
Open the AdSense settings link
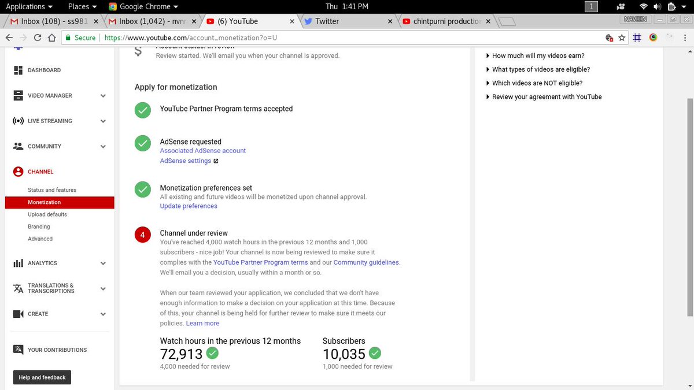(186, 161)
